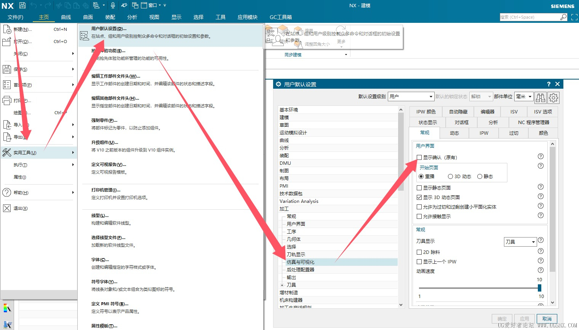Select 基本环境 in category list
Screen dimensions: 579x330
289,110
